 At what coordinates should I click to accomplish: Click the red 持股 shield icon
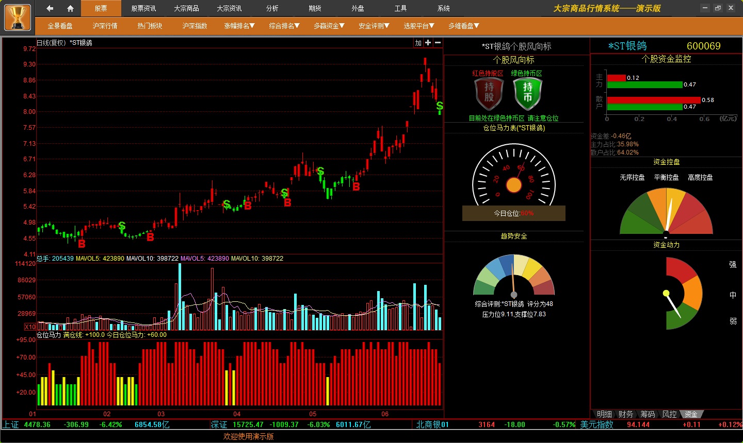(x=489, y=93)
